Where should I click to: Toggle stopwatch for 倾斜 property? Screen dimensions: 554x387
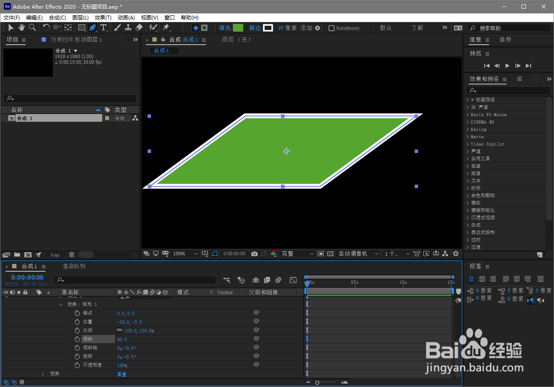click(x=77, y=339)
